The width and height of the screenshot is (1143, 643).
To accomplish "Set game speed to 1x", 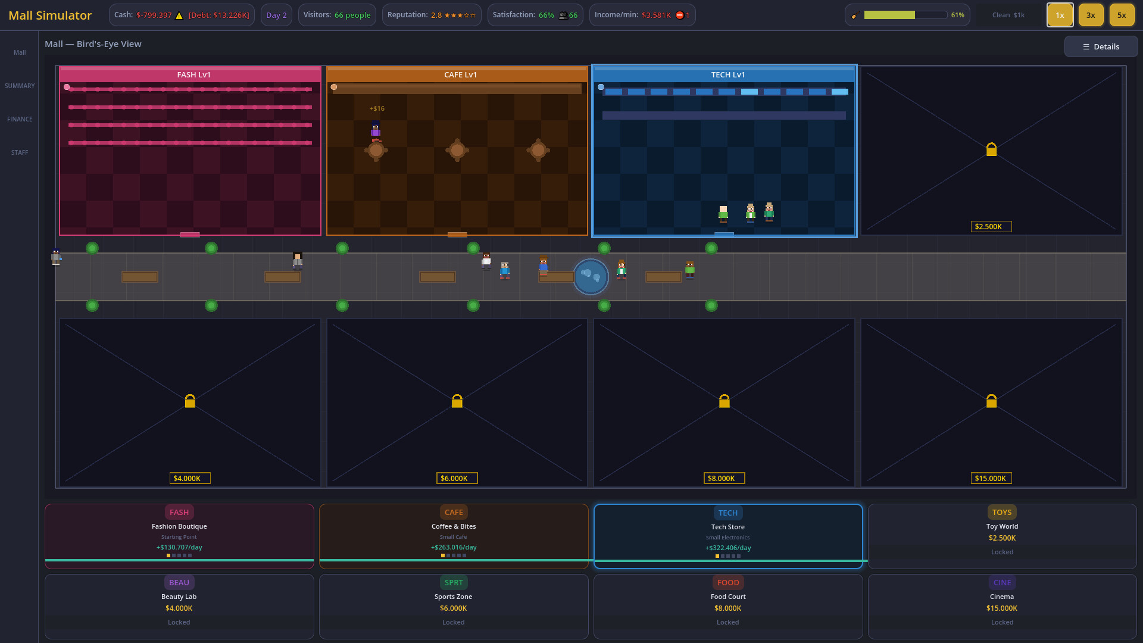I will click(x=1060, y=15).
